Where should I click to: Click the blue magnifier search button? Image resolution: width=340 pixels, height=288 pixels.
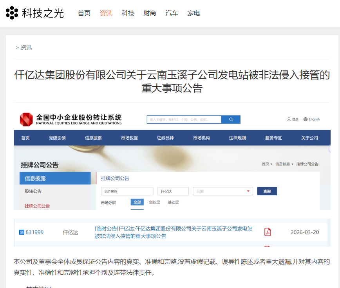231,119
